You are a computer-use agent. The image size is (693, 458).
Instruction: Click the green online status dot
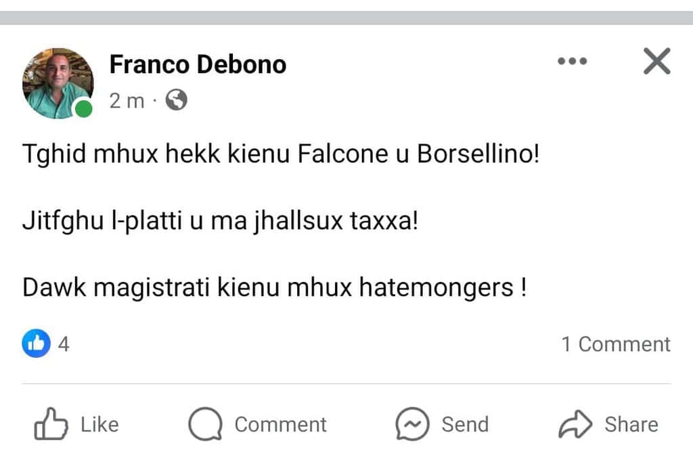coord(83,108)
